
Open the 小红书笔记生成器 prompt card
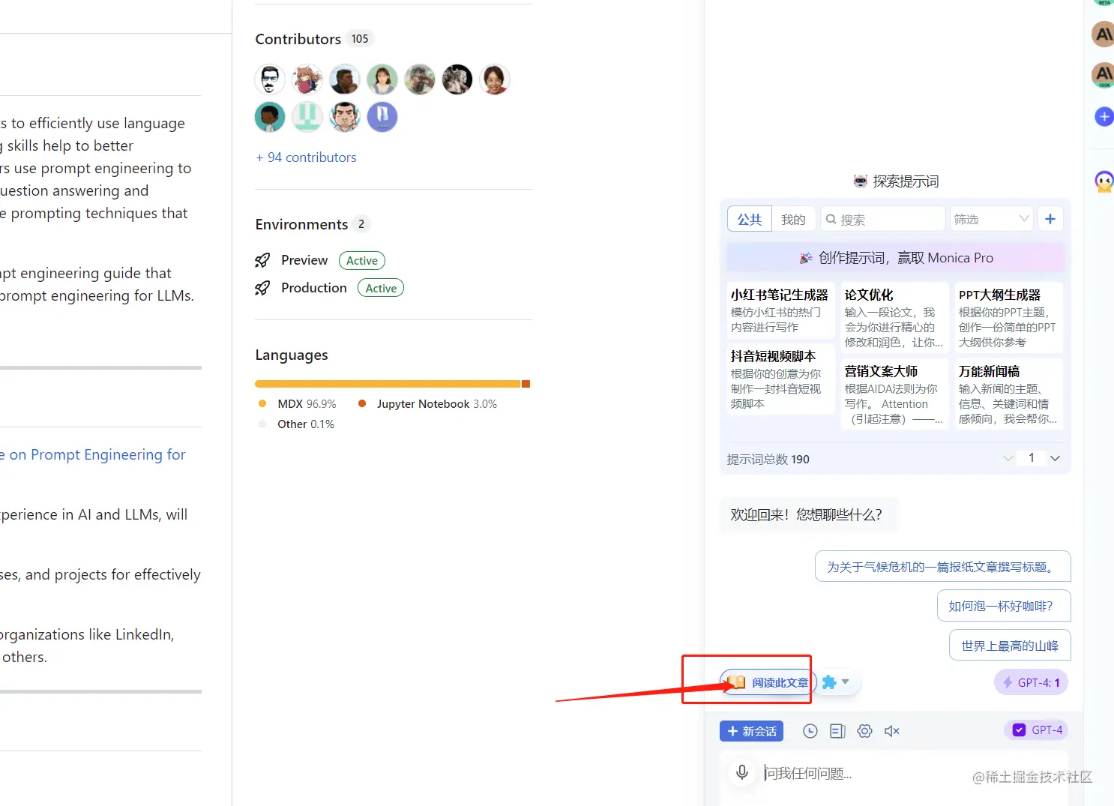(x=780, y=310)
